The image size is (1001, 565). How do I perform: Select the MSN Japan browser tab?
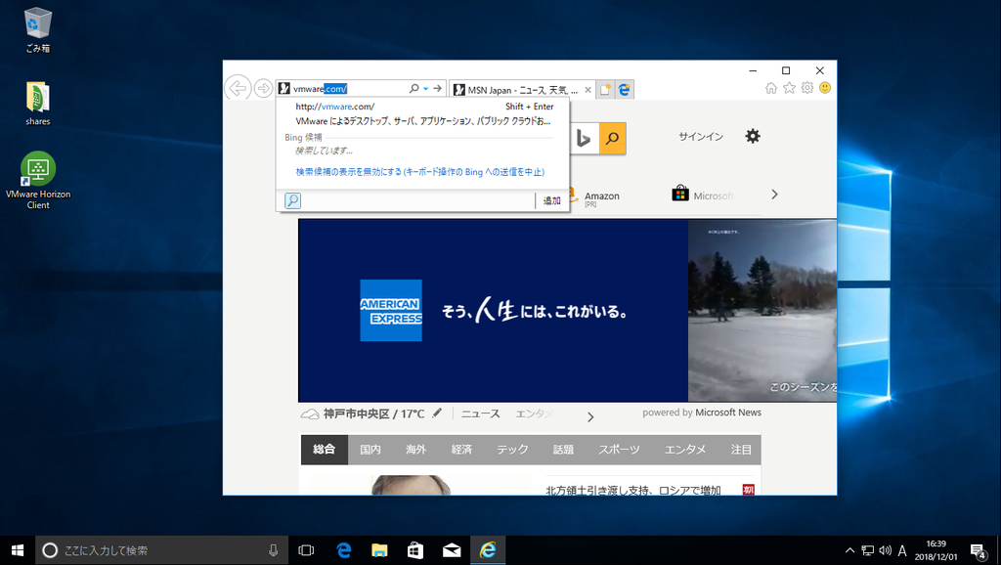516,88
